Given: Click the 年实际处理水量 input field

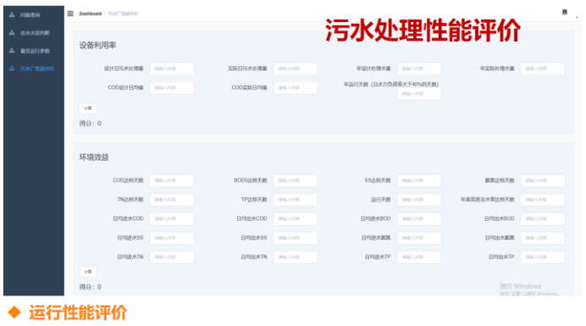Looking at the screenshot, I should [543, 69].
